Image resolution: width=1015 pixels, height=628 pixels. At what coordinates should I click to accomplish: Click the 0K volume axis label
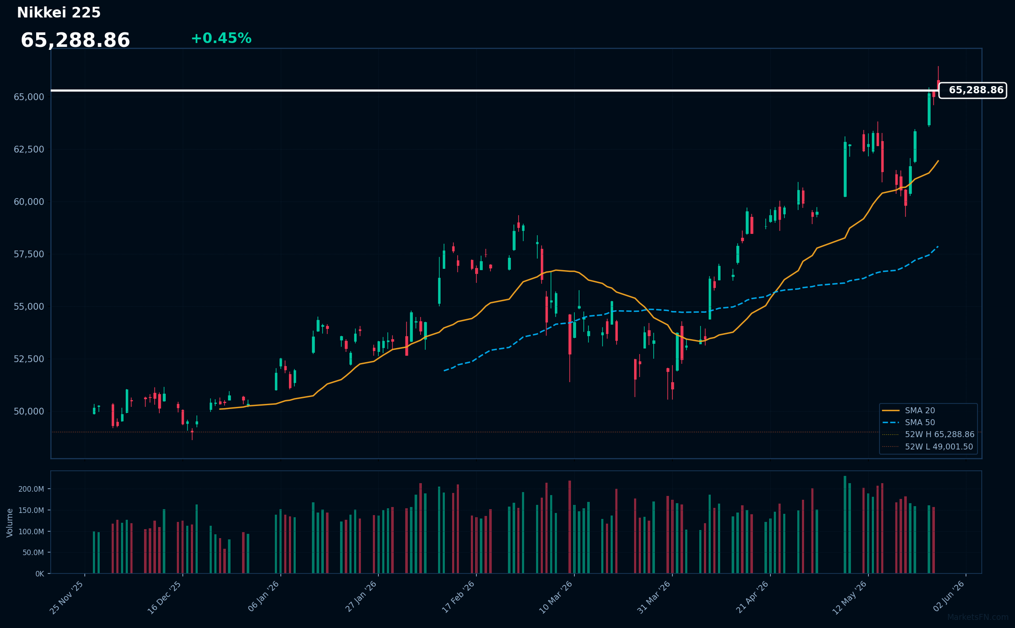40,574
